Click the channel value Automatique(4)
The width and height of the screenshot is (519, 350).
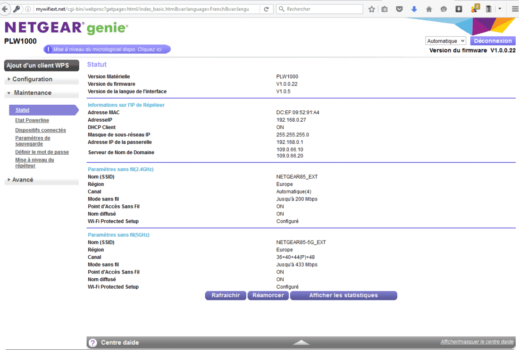coord(293,192)
